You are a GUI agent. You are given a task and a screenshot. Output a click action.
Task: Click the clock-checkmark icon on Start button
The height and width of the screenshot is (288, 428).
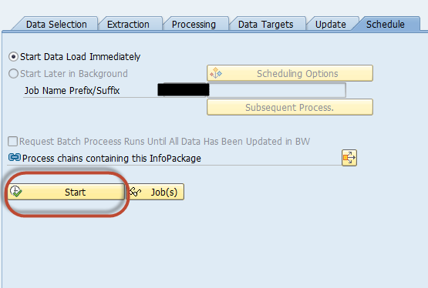[x=16, y=192]
